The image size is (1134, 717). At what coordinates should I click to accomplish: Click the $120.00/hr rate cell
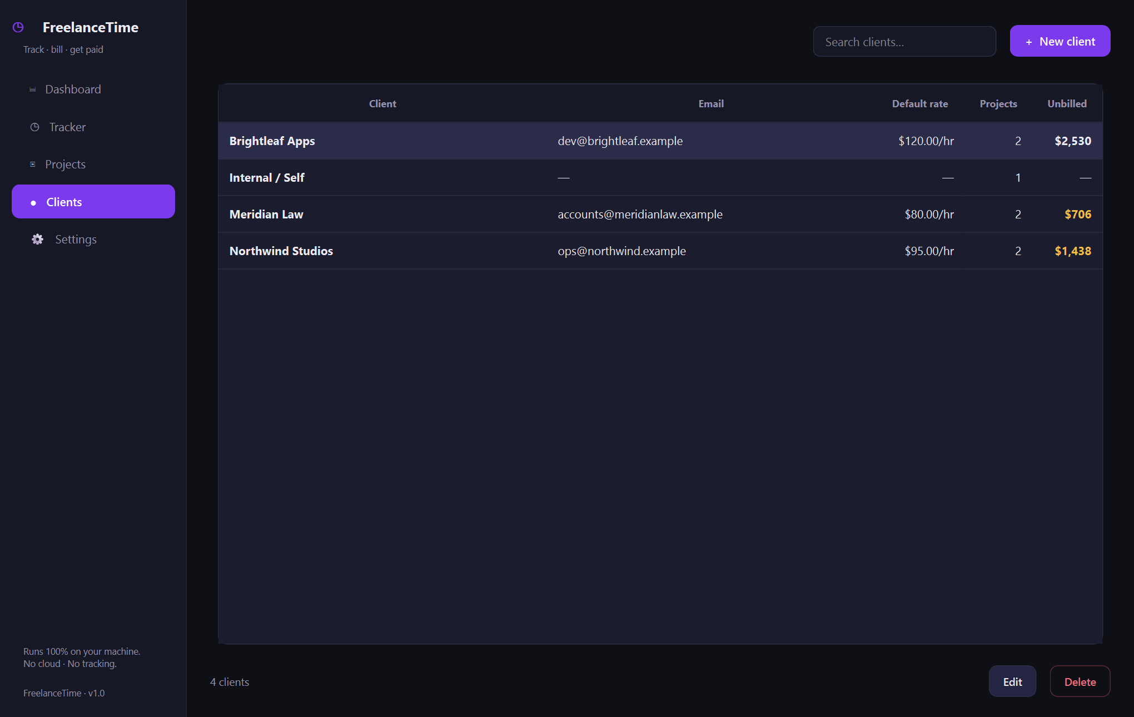click(926, 141)
